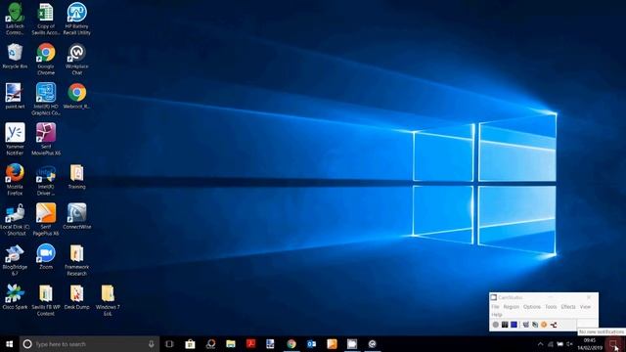Screen dimensions: 626x352
Task: Click the orange CamStudio toolbar icon
Action: [x=544, y=325]
